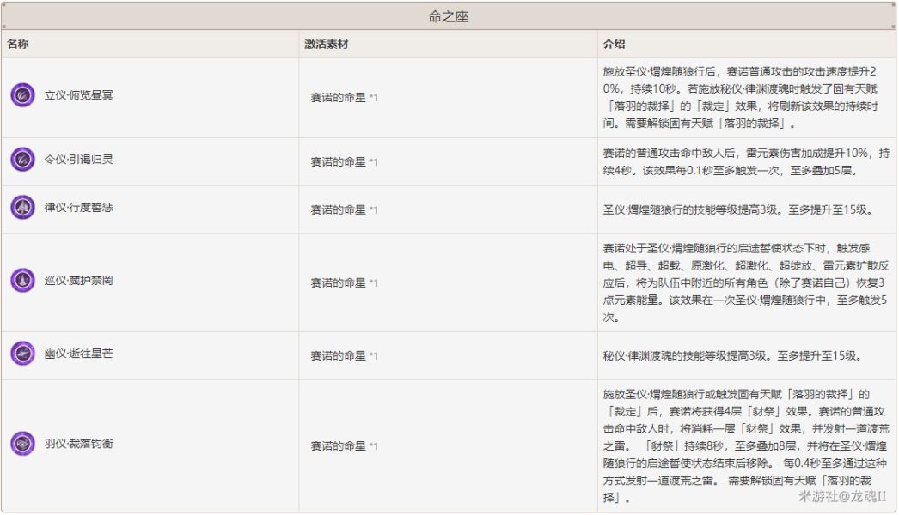Select the name text 幽仪·逝往星芒
This screenshot has width=899, height=515.
pos(78,354)
